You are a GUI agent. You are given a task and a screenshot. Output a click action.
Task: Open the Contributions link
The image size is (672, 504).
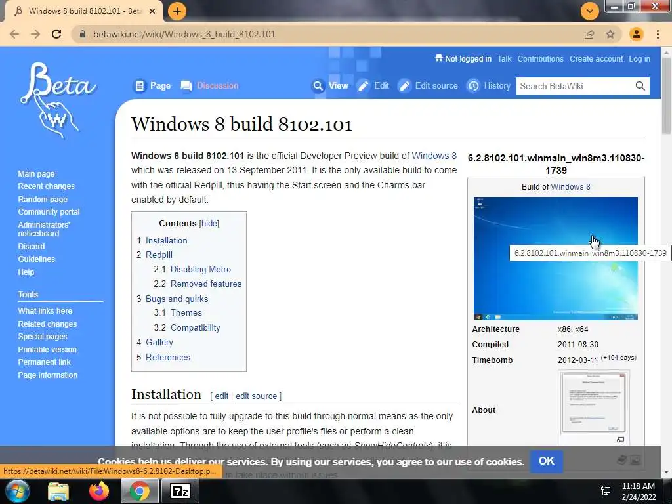click(x=541, y=59)
